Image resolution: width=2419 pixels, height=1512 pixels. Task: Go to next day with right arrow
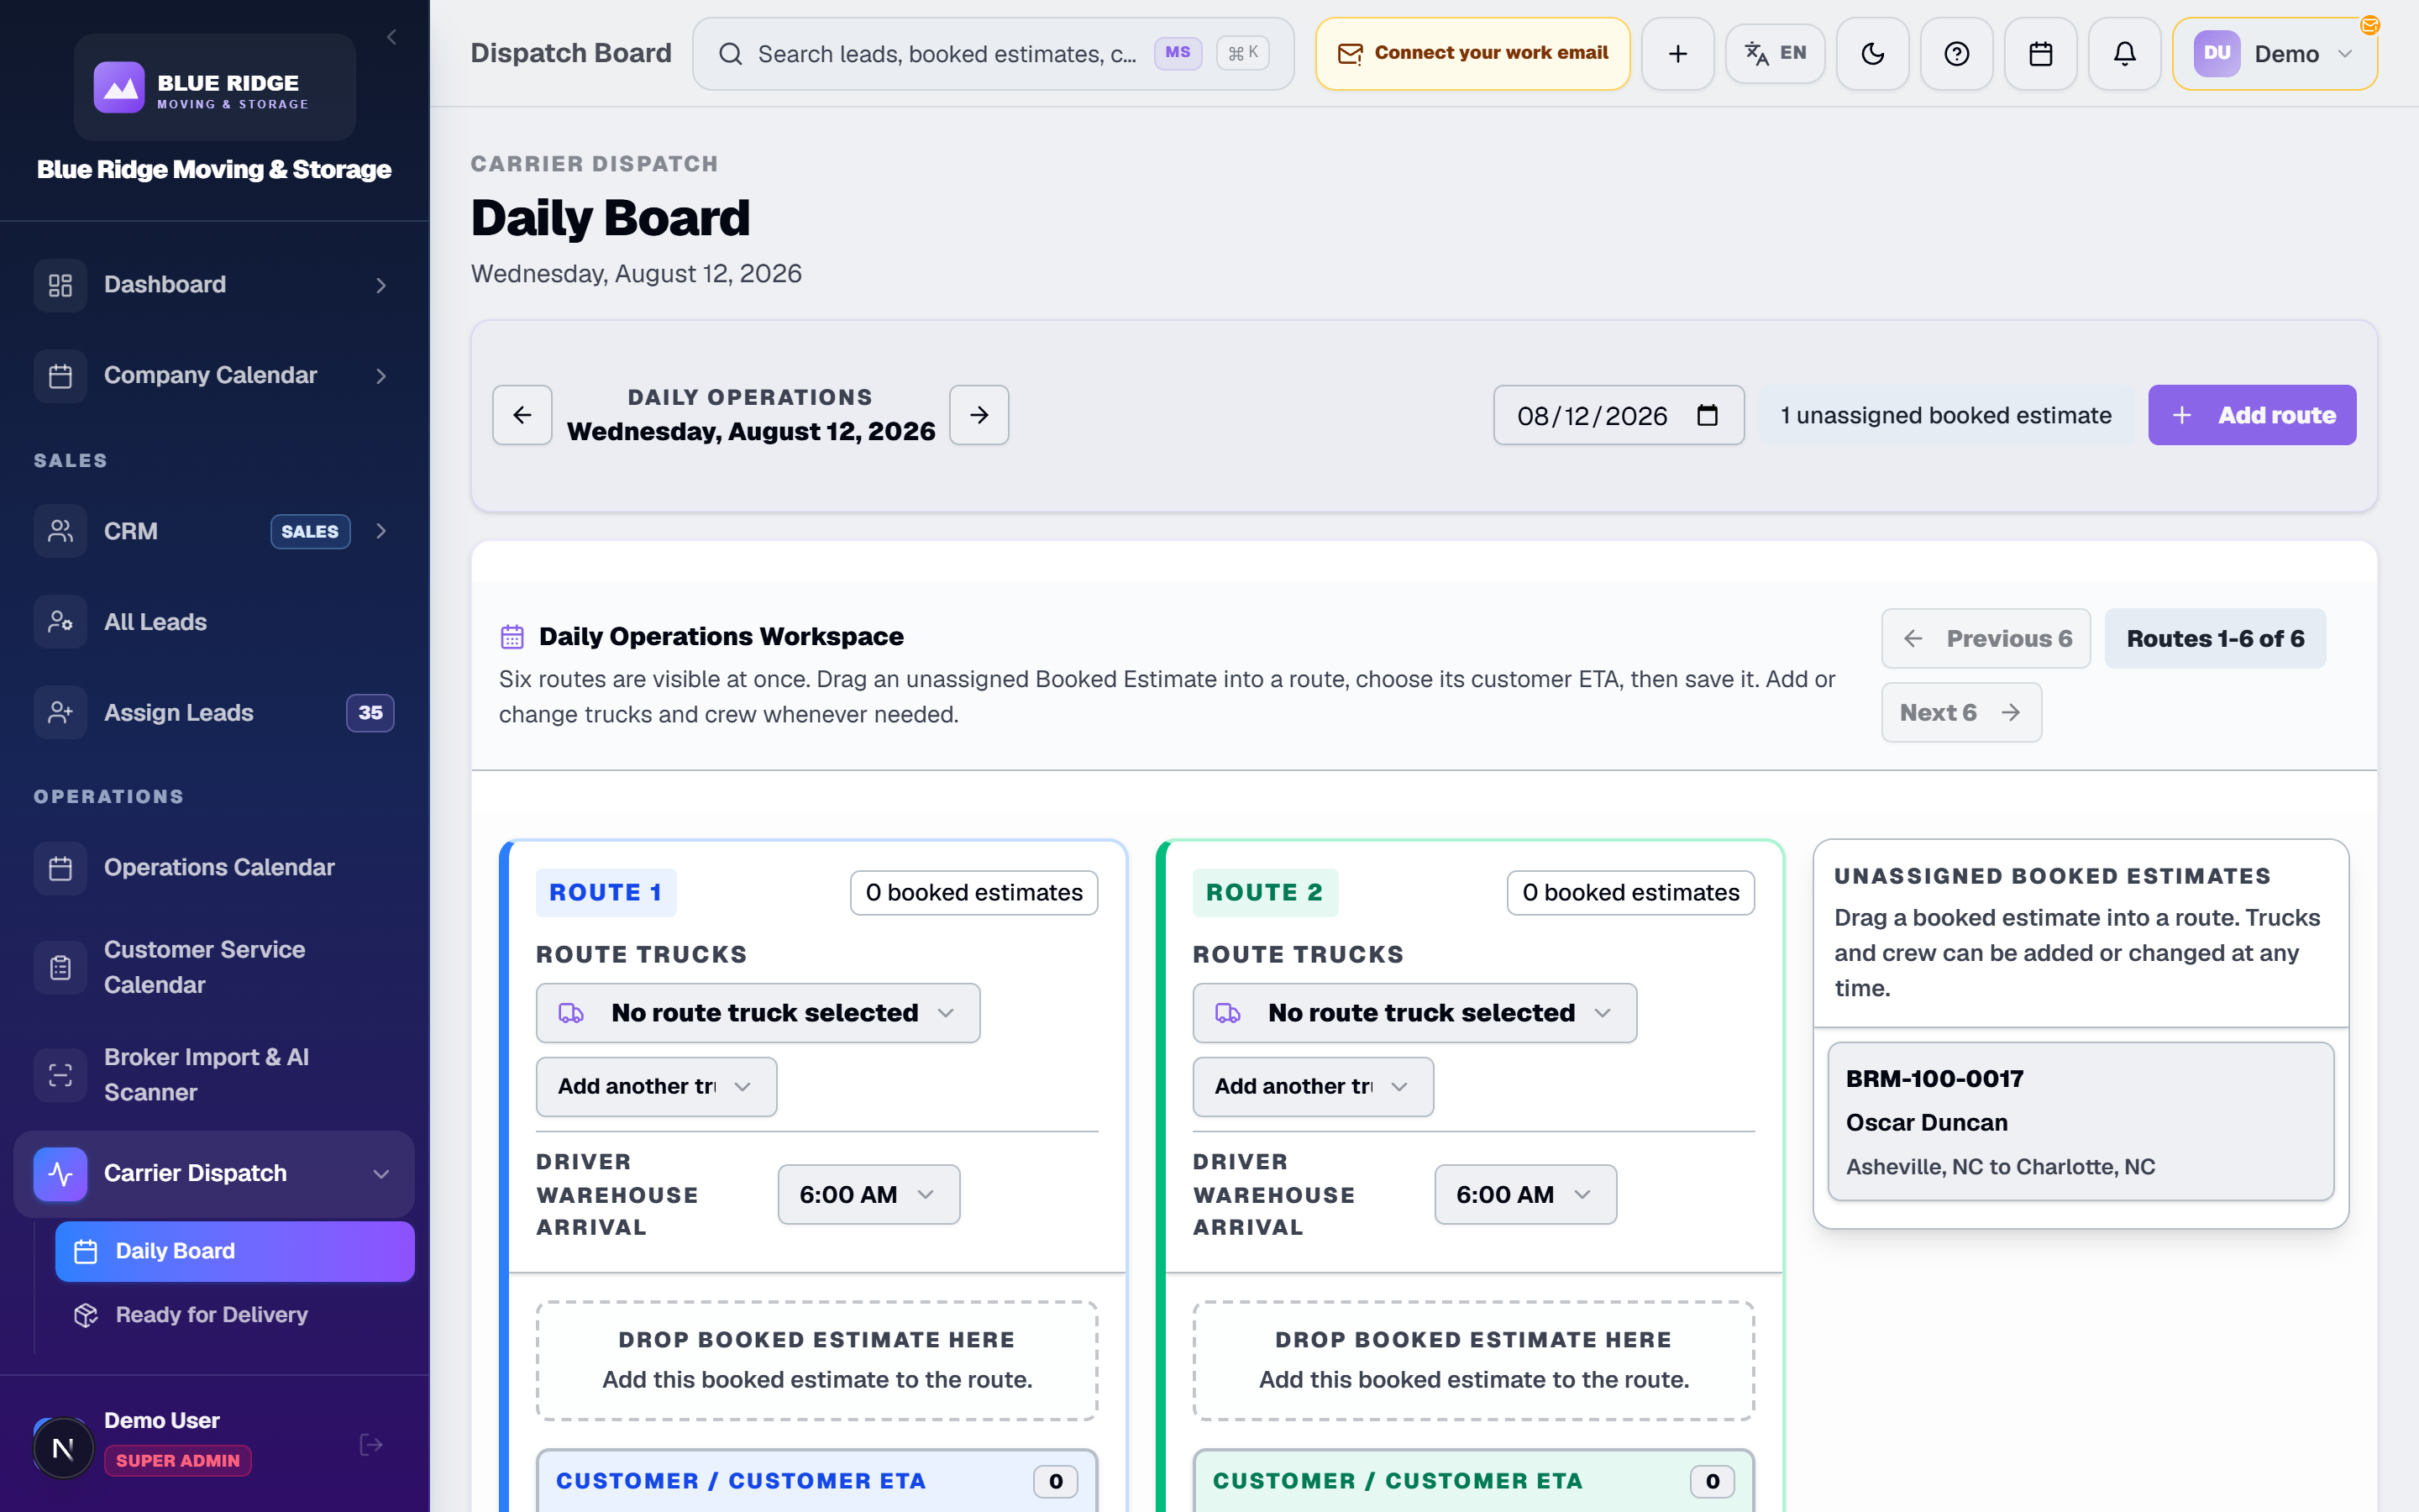[979, 415]
